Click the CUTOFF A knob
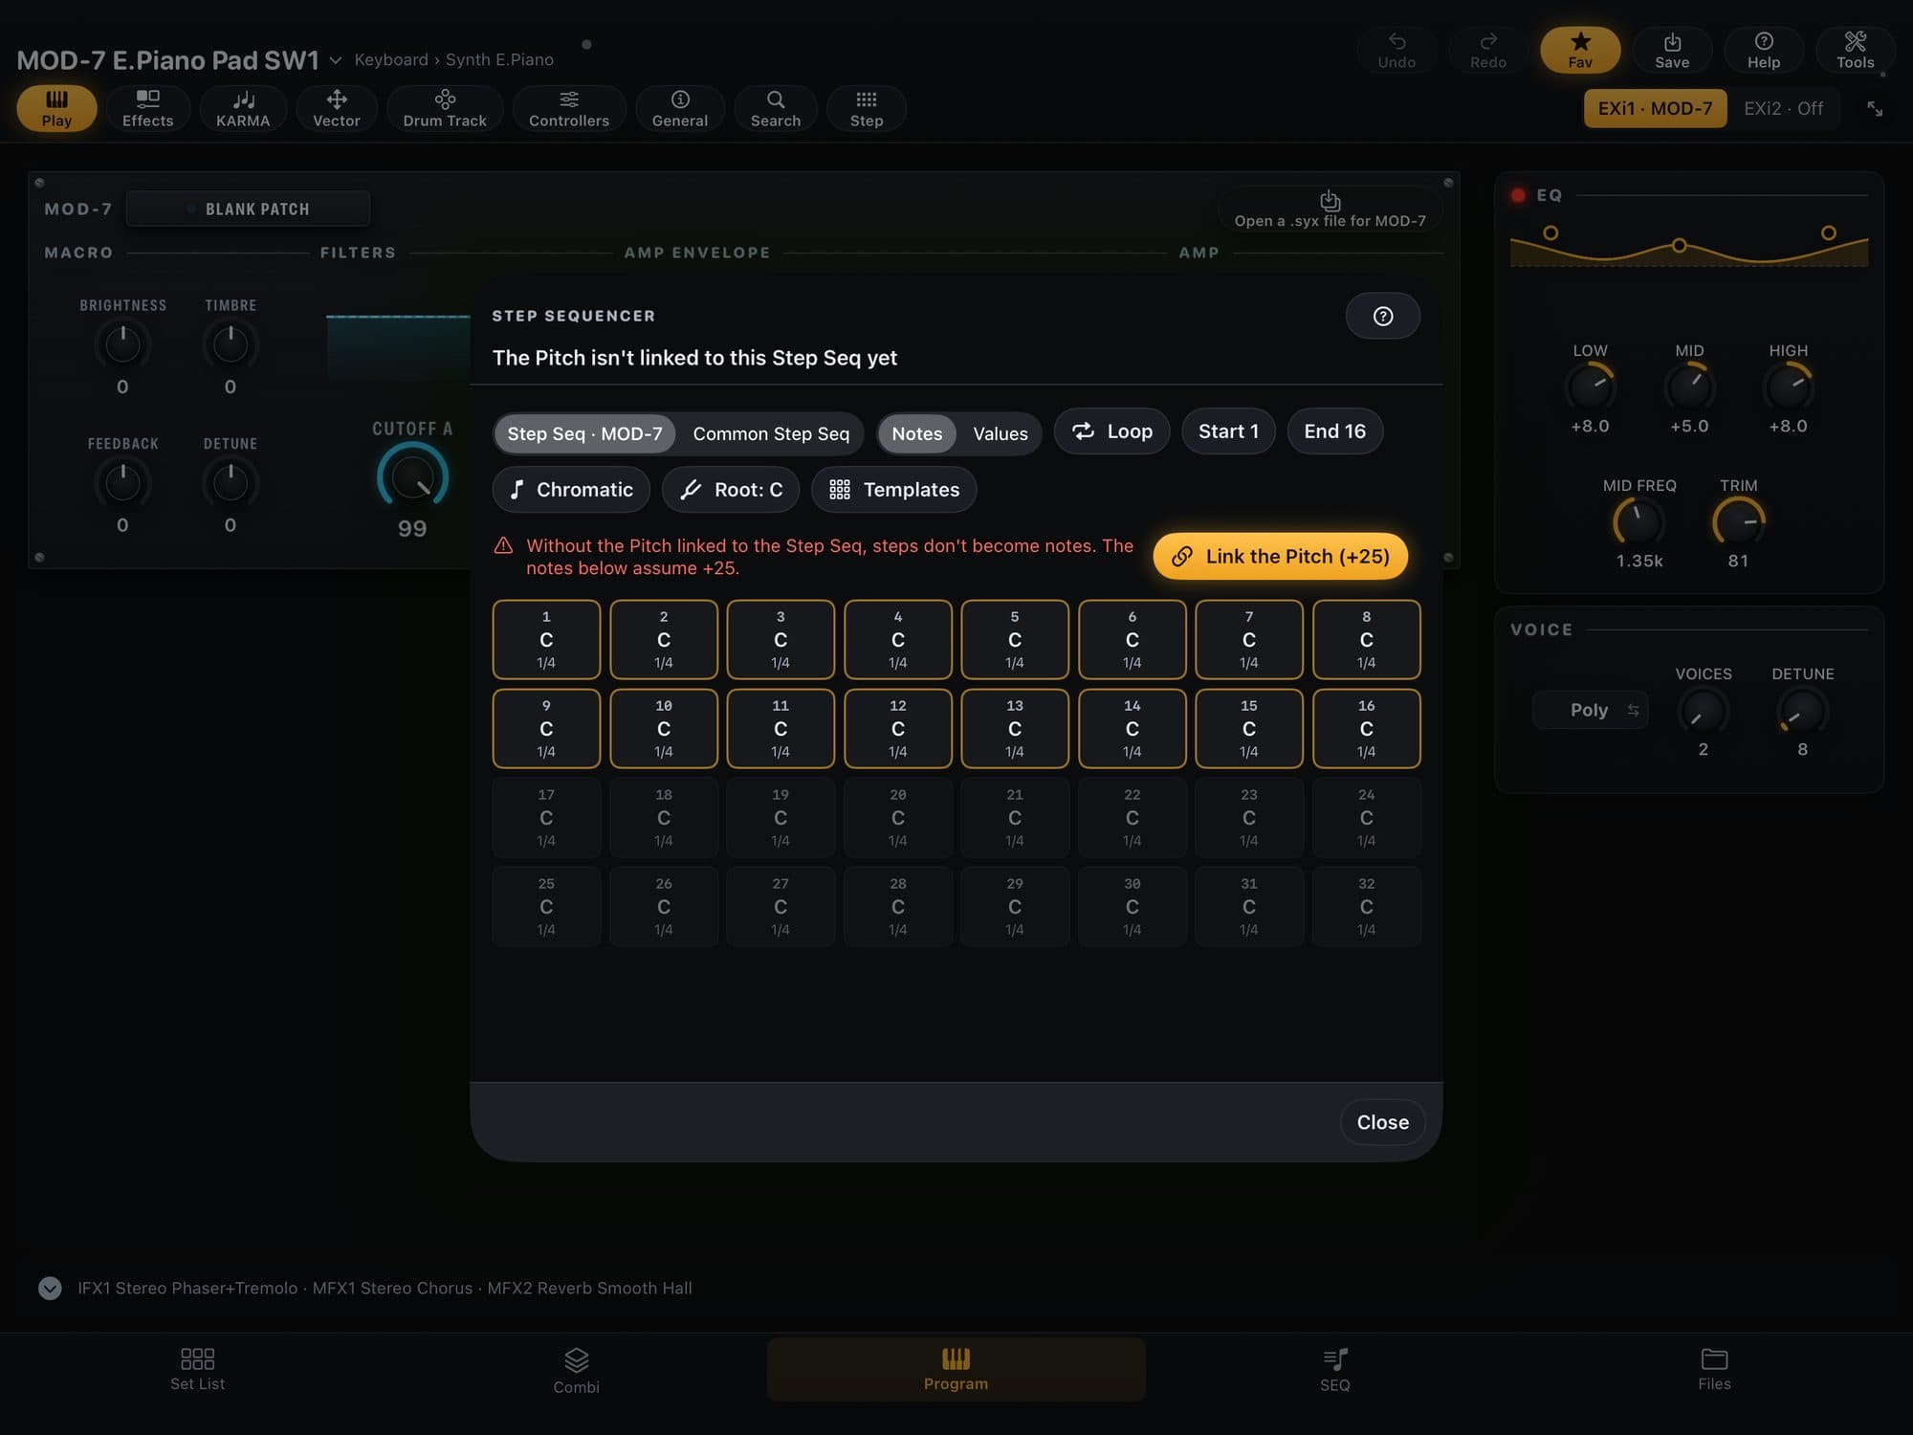Screen dimensions: 1913x1435 [x=412, y=475]
